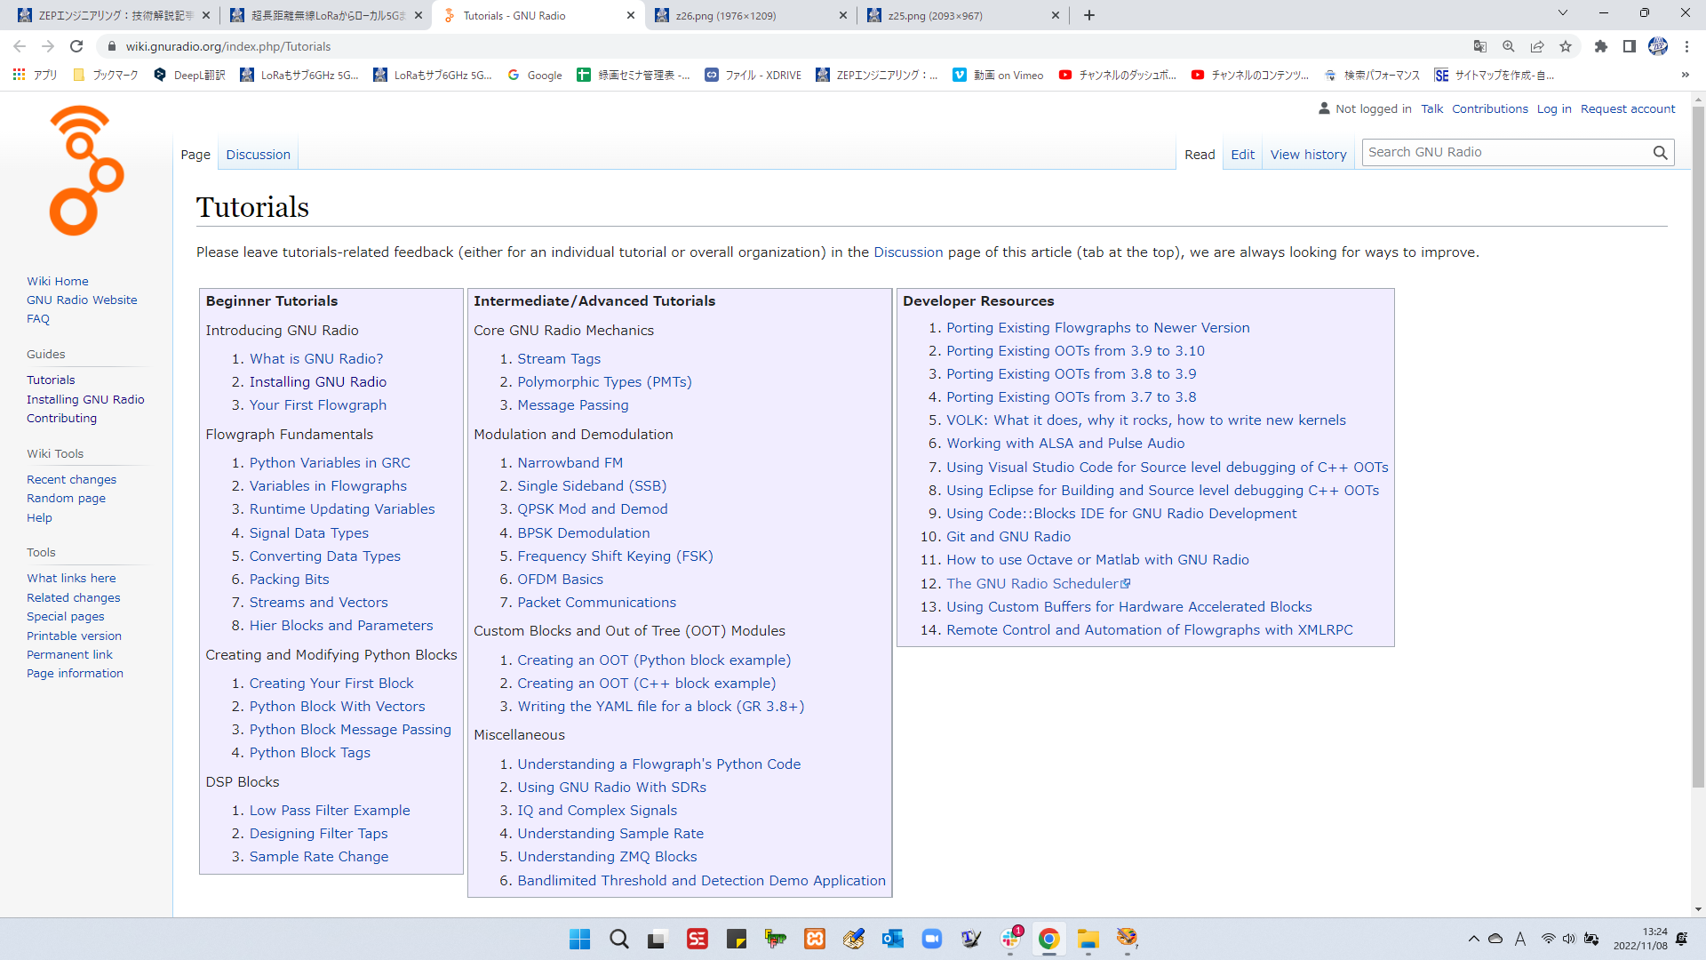Click the Chrome side panel icon
The width and height of the screenshot is (1706, 960).
(1629, 46)
